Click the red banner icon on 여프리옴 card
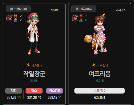Screen dimensions: 134x105 [81, 16]
